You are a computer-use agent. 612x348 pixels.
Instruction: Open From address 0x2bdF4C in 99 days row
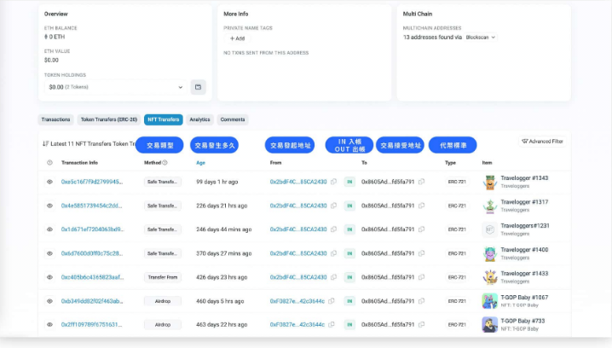298,182
